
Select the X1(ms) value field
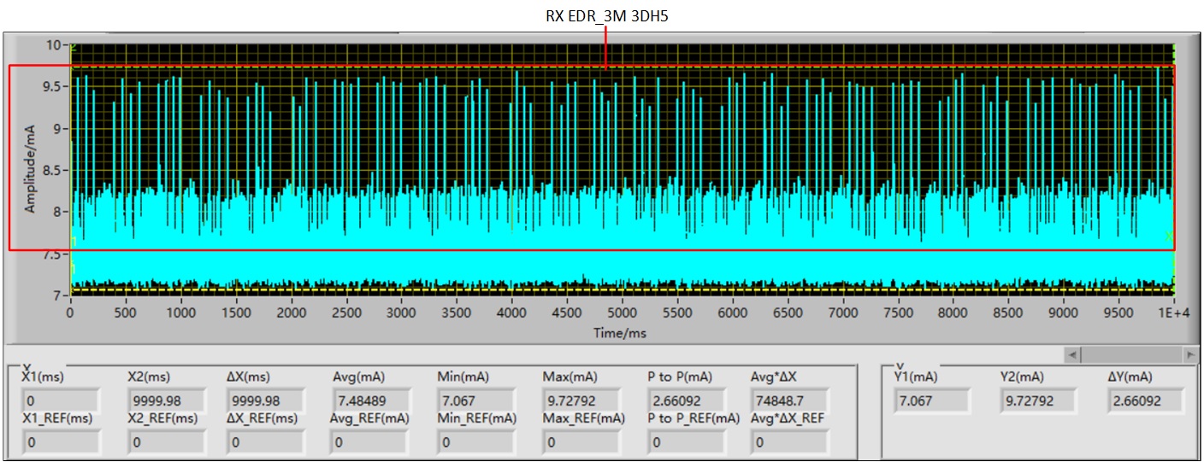61,401
